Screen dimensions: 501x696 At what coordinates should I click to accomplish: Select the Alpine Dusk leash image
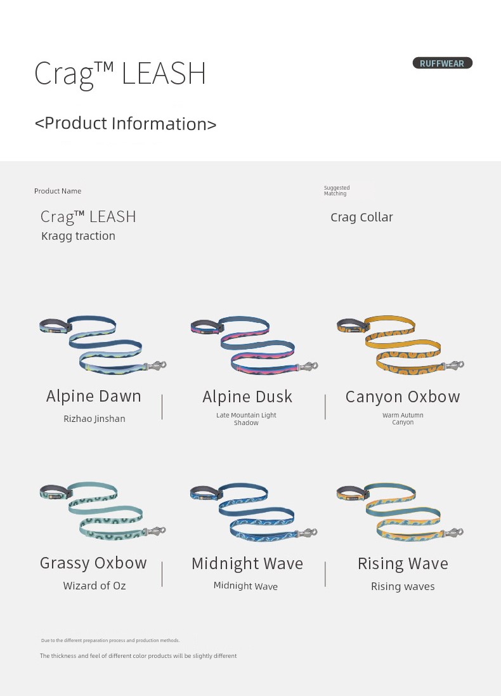click(254, 345)
